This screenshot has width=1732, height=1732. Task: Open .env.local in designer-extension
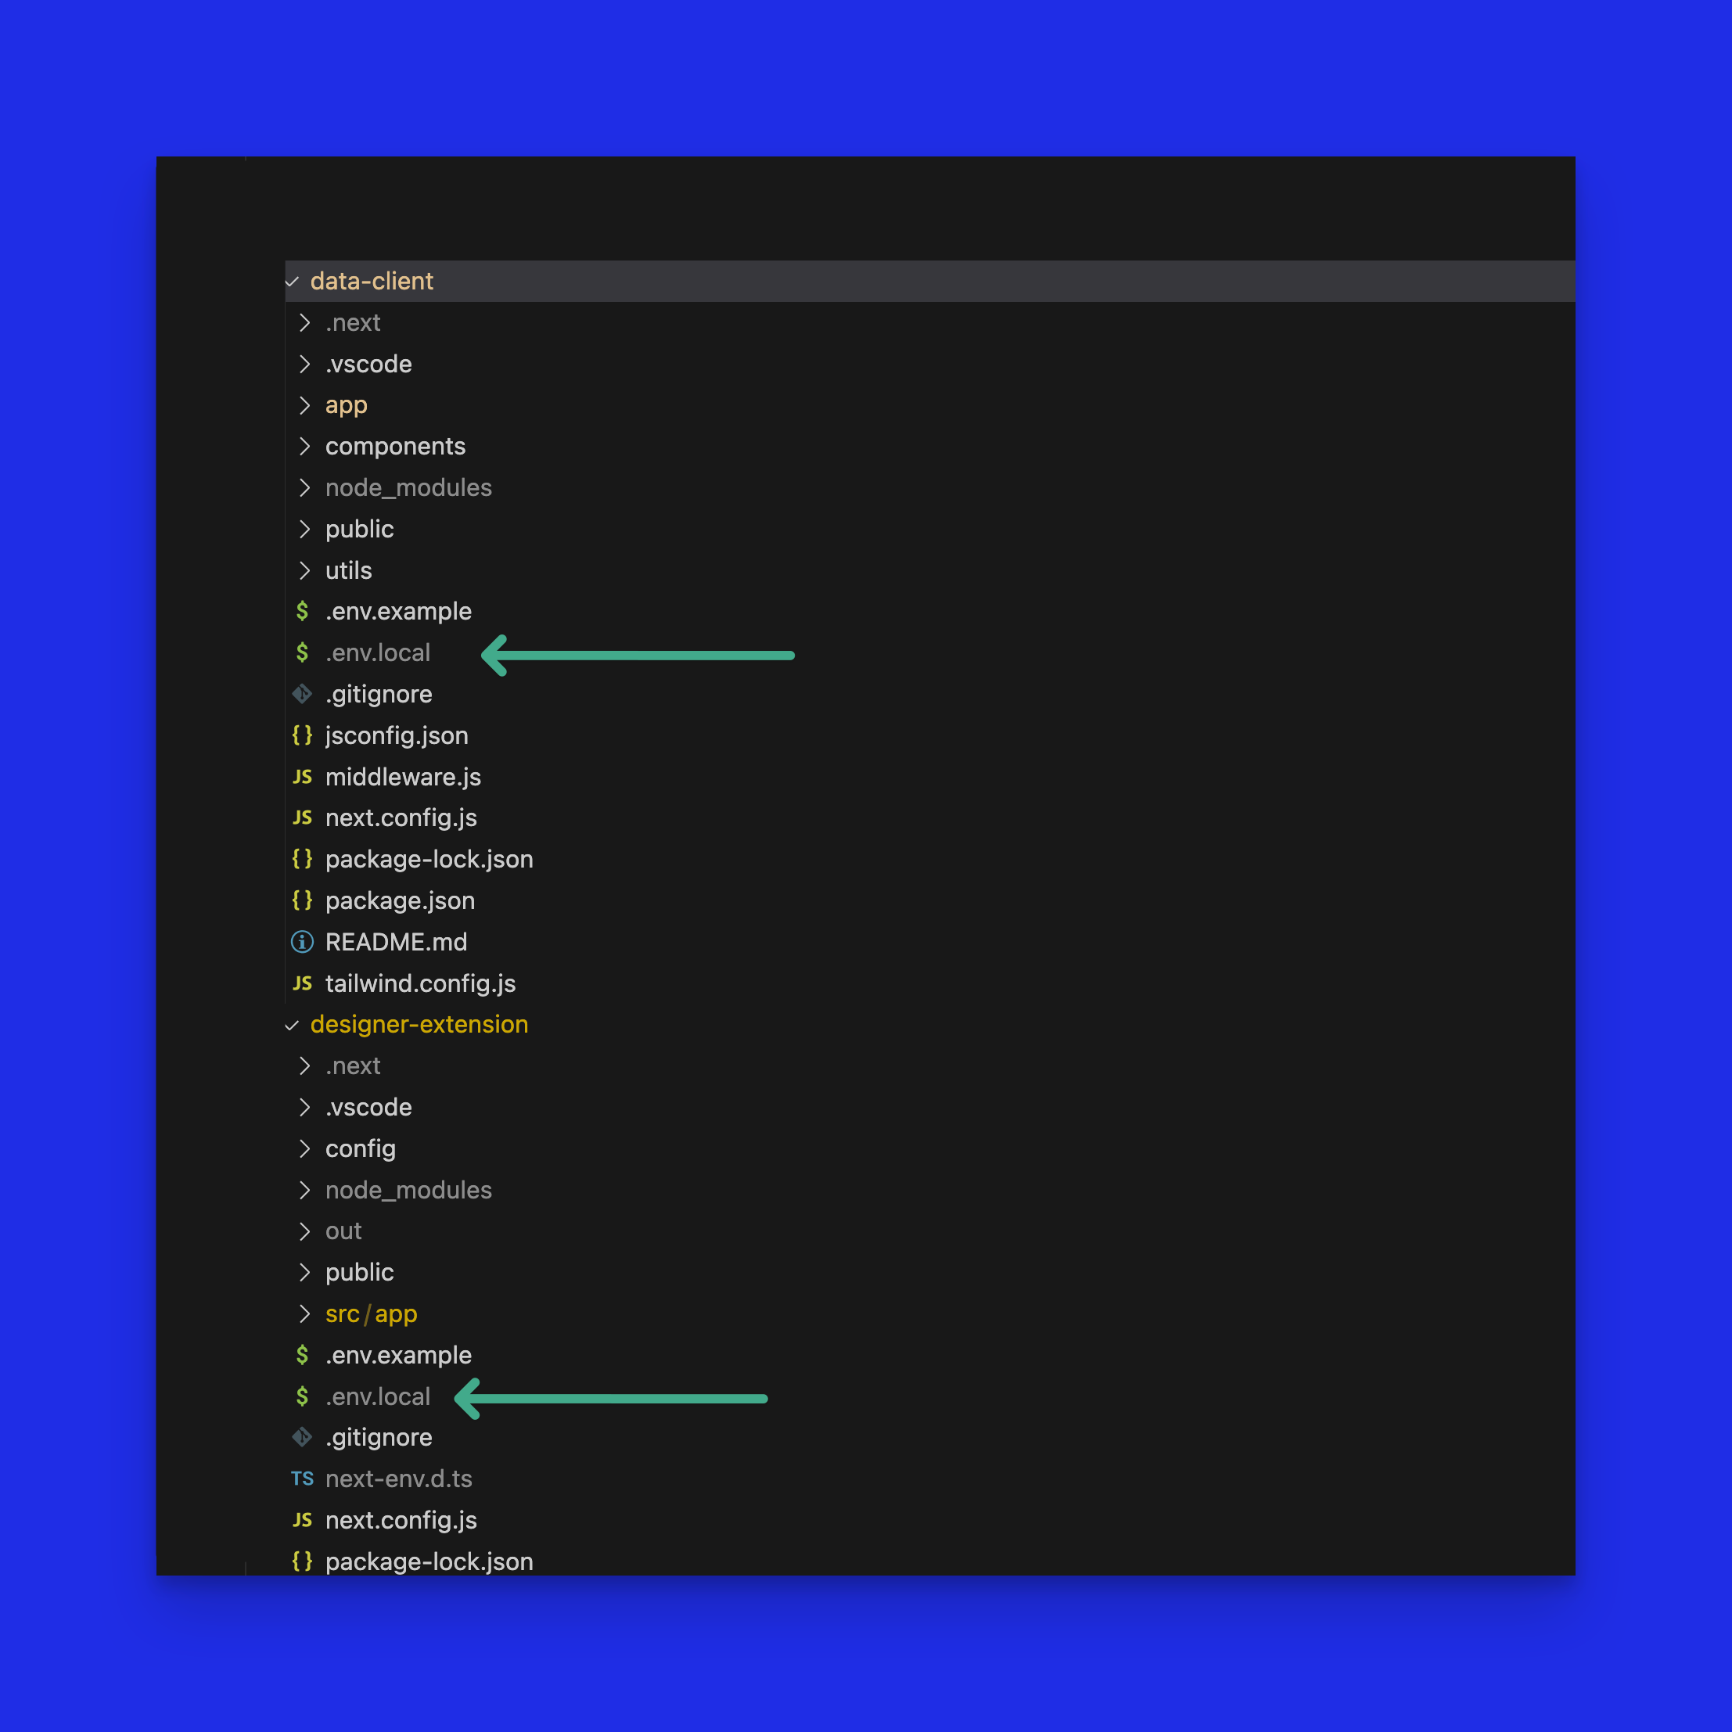click(x=377, y=1396)
